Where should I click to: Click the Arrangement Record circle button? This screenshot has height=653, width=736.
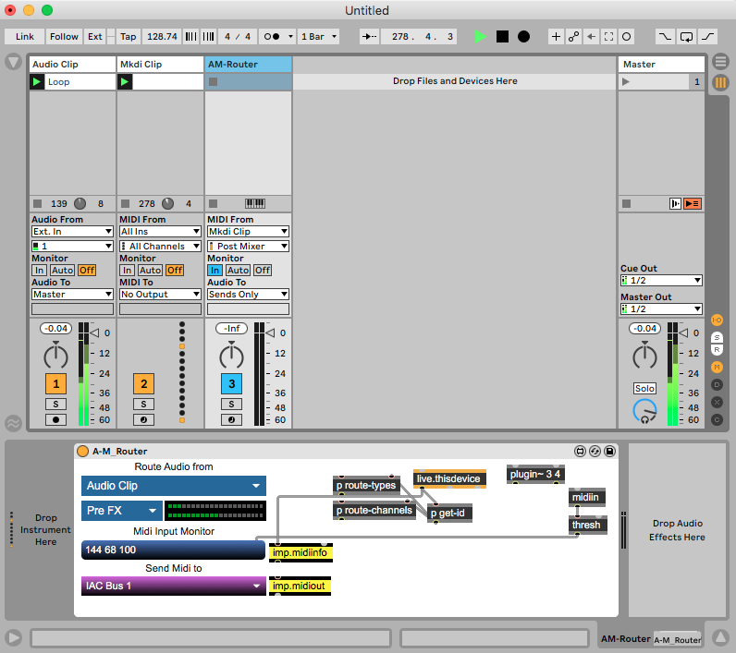pyautogui.click(x=523, y=37)
